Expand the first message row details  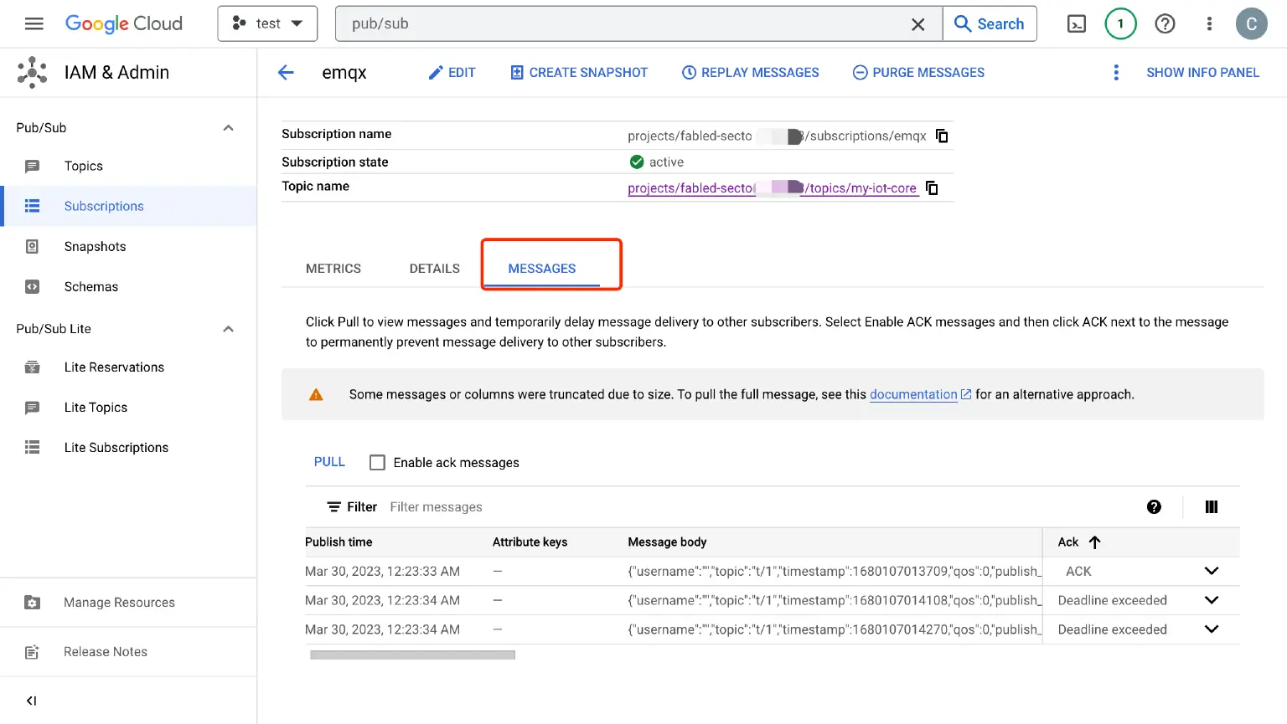tap(1212, 572)
